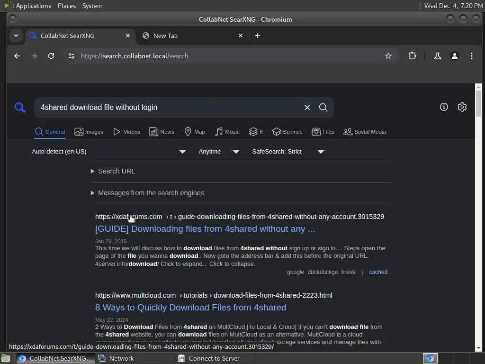Image resolution: width=485 pixels, height=364 pixels.
Task: Click CollabNet SearXNG taskbar button
Action: coord(56,358)
